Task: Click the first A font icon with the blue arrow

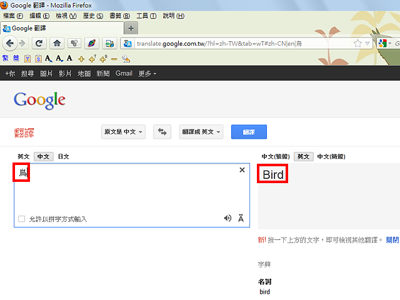Action: [x=49, y=59]
